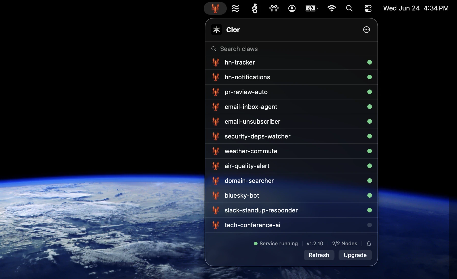Open the user account menu bar icon
The image size is (457, 279).
pos(292,8)
